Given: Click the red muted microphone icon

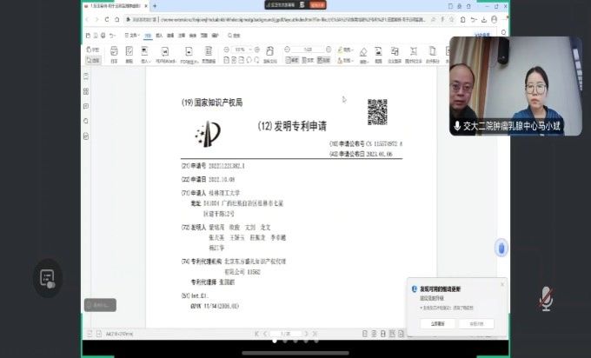Looking at the screenshot, I should [546, 299].
